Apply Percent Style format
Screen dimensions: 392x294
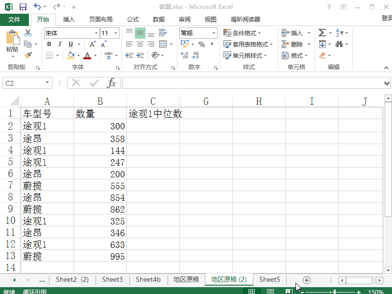tap(201, 44)
